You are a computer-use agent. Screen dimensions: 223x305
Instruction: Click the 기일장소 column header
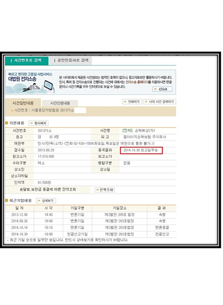click(x=119, y=208)
